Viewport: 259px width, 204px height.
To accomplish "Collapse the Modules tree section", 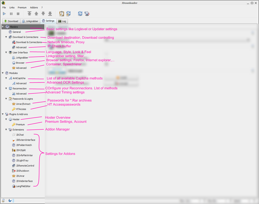I will coord(3,73).
